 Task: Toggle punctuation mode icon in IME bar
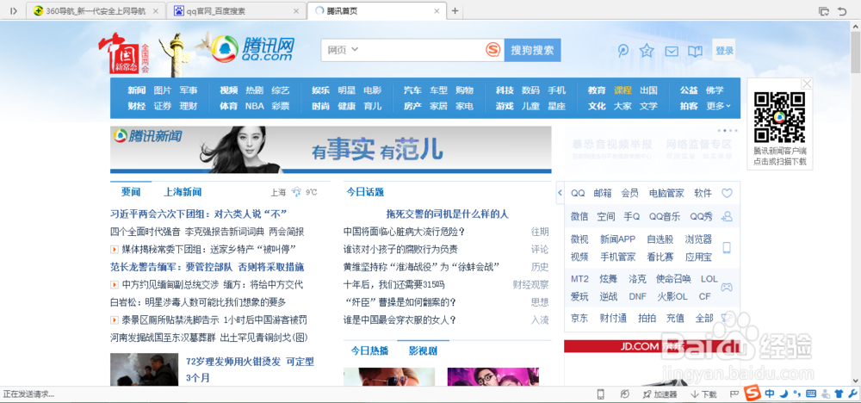[797, 394]
